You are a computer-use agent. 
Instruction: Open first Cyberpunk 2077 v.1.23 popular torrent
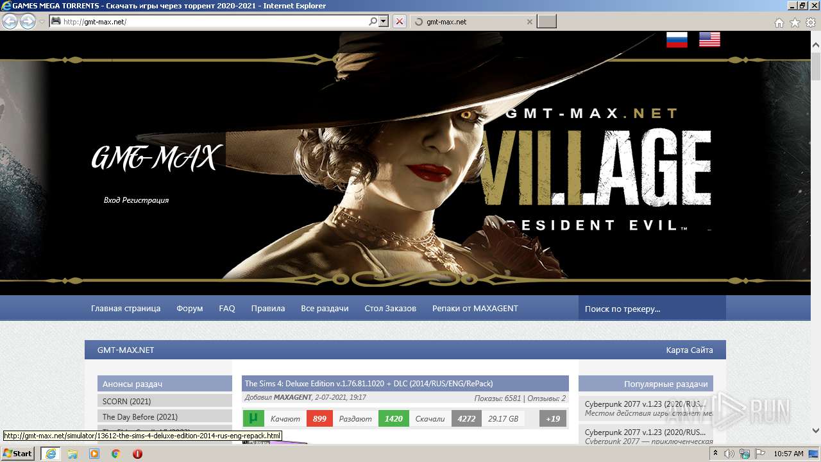tap(645, 404)
